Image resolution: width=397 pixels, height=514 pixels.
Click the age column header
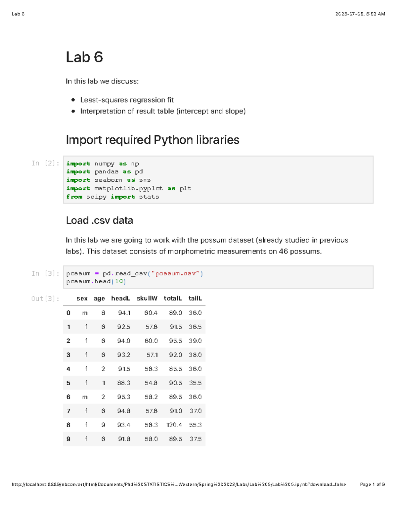(x=99, y=299)
